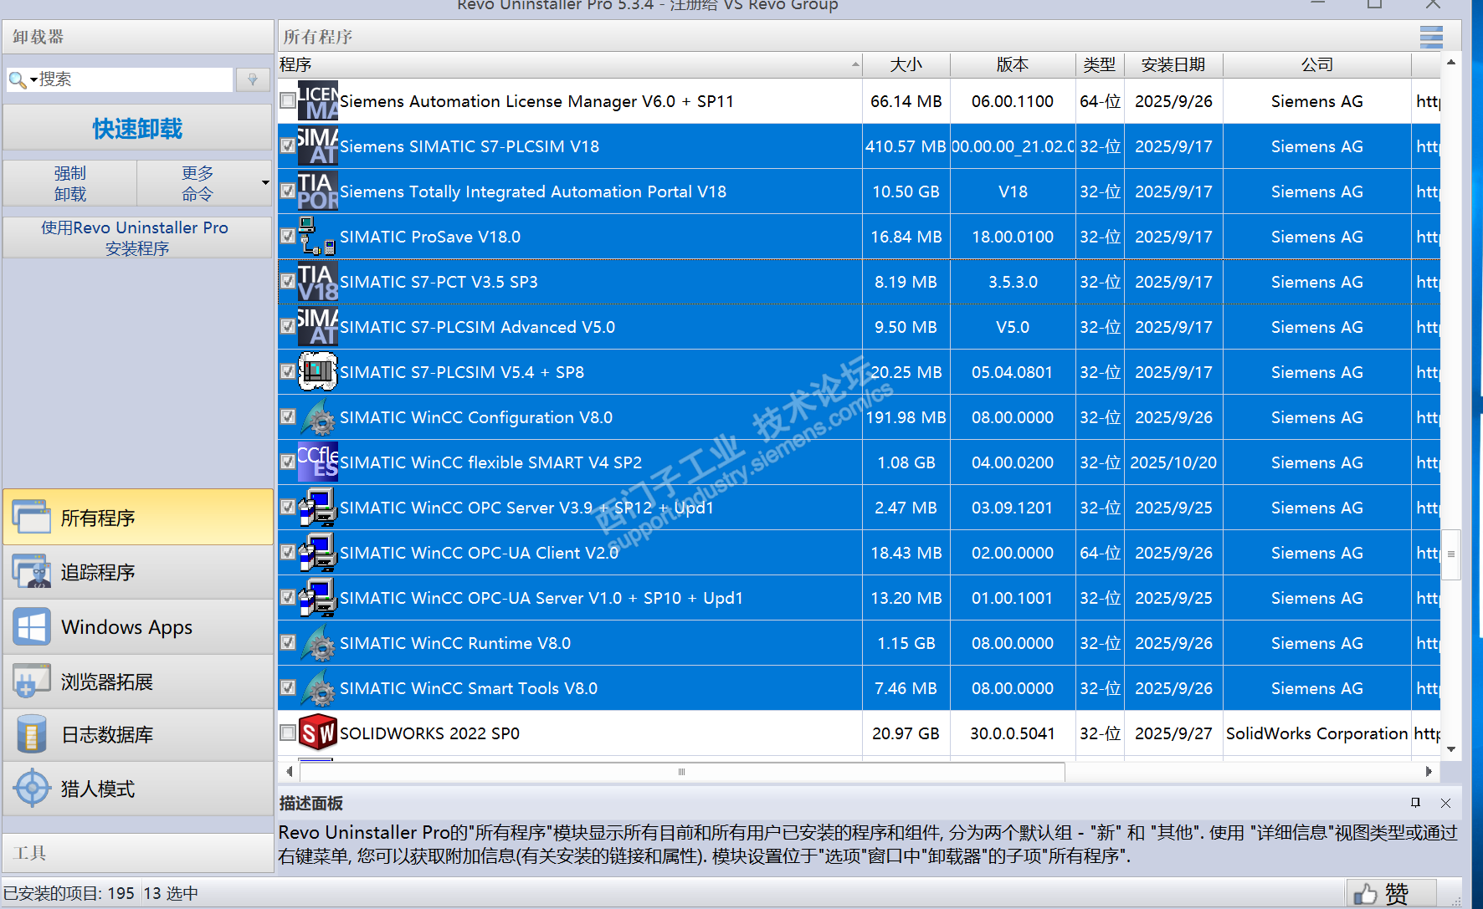Click the SIMATIC ProSave V18.0 icon
The height and width of the screenshot is (909, 1483).
pyautogui.click(x=318, y=237)
